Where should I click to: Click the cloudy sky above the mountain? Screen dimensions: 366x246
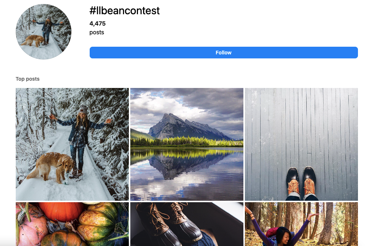coord(187,103)
